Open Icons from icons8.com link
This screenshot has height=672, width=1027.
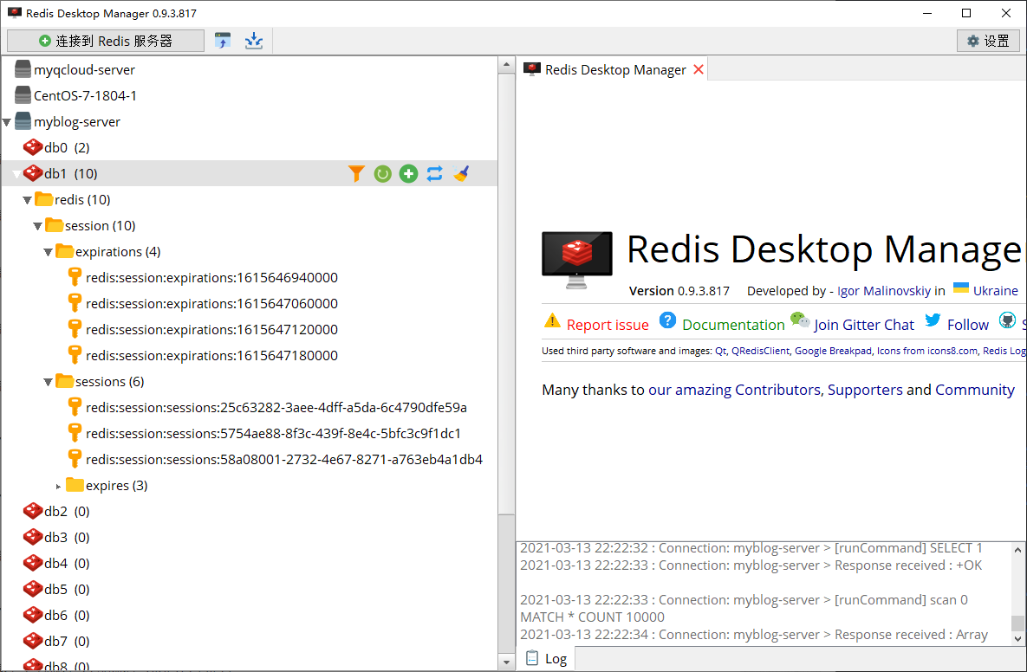coord(927,351)
